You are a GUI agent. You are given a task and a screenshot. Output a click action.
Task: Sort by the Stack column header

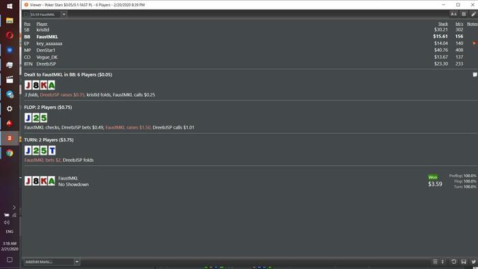pyautogui.click(x=443, y=24)
